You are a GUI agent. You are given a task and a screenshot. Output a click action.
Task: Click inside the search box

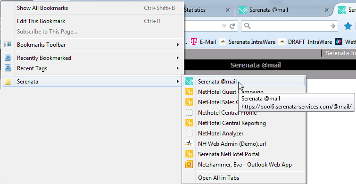(x=290, y=26)
